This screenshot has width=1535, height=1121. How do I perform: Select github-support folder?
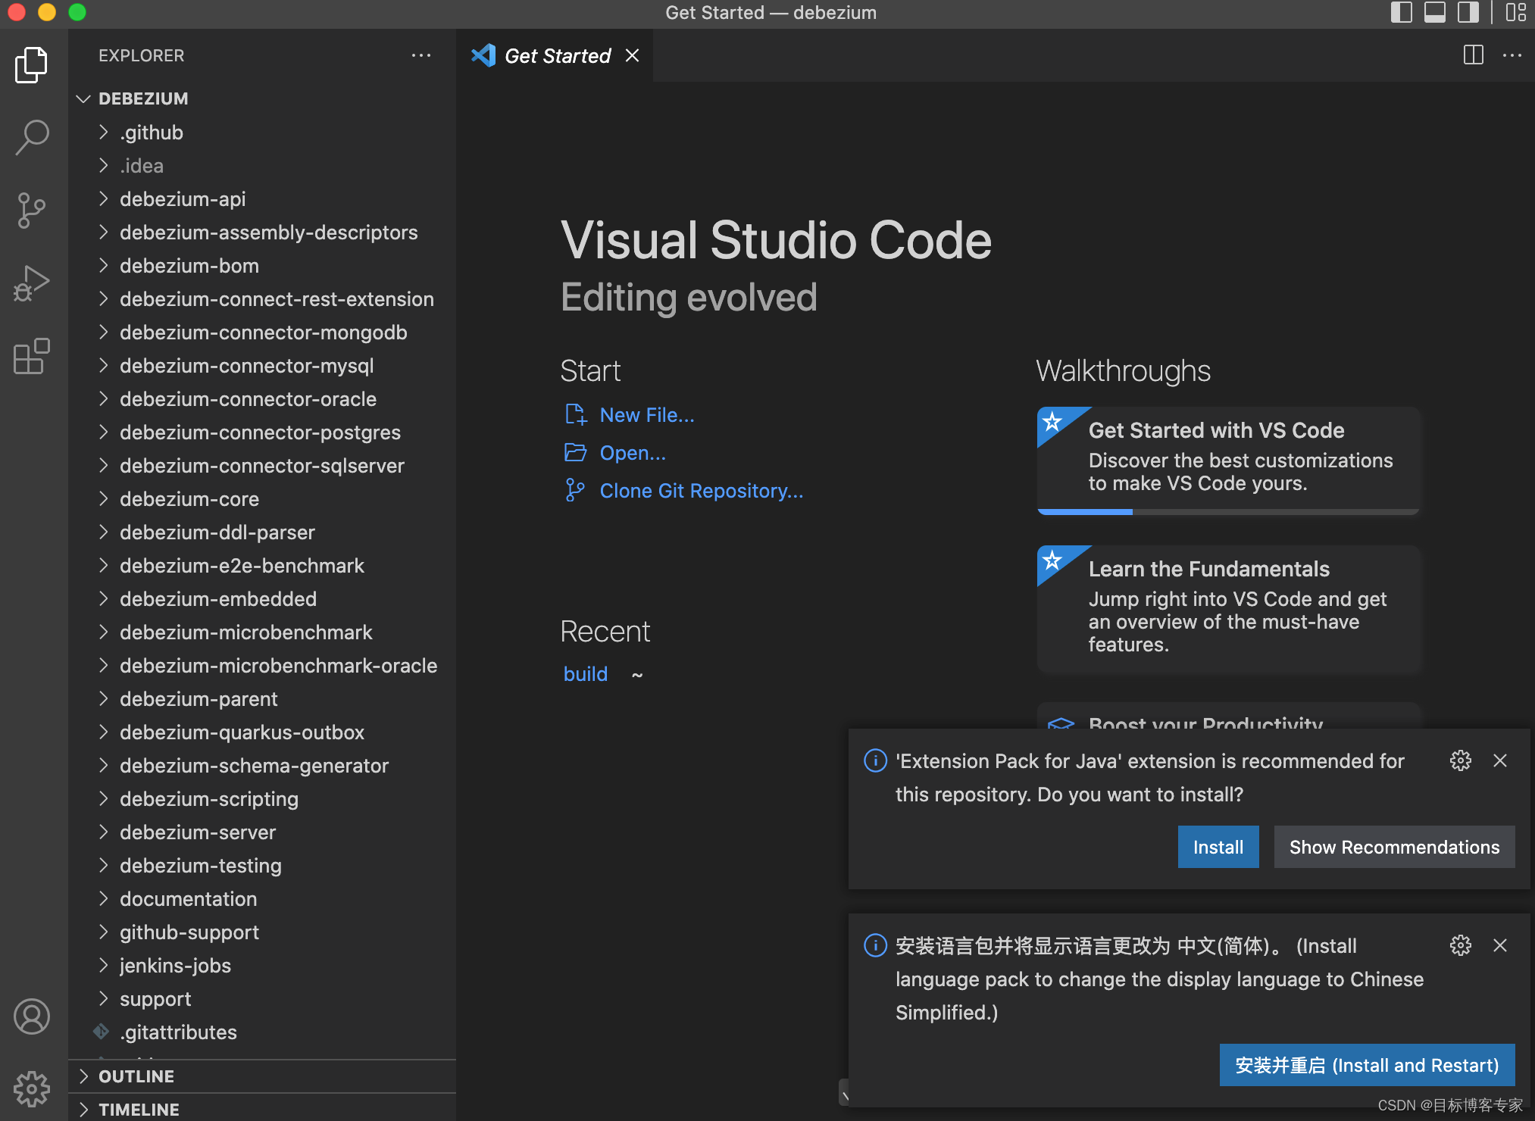pos(262,932)
